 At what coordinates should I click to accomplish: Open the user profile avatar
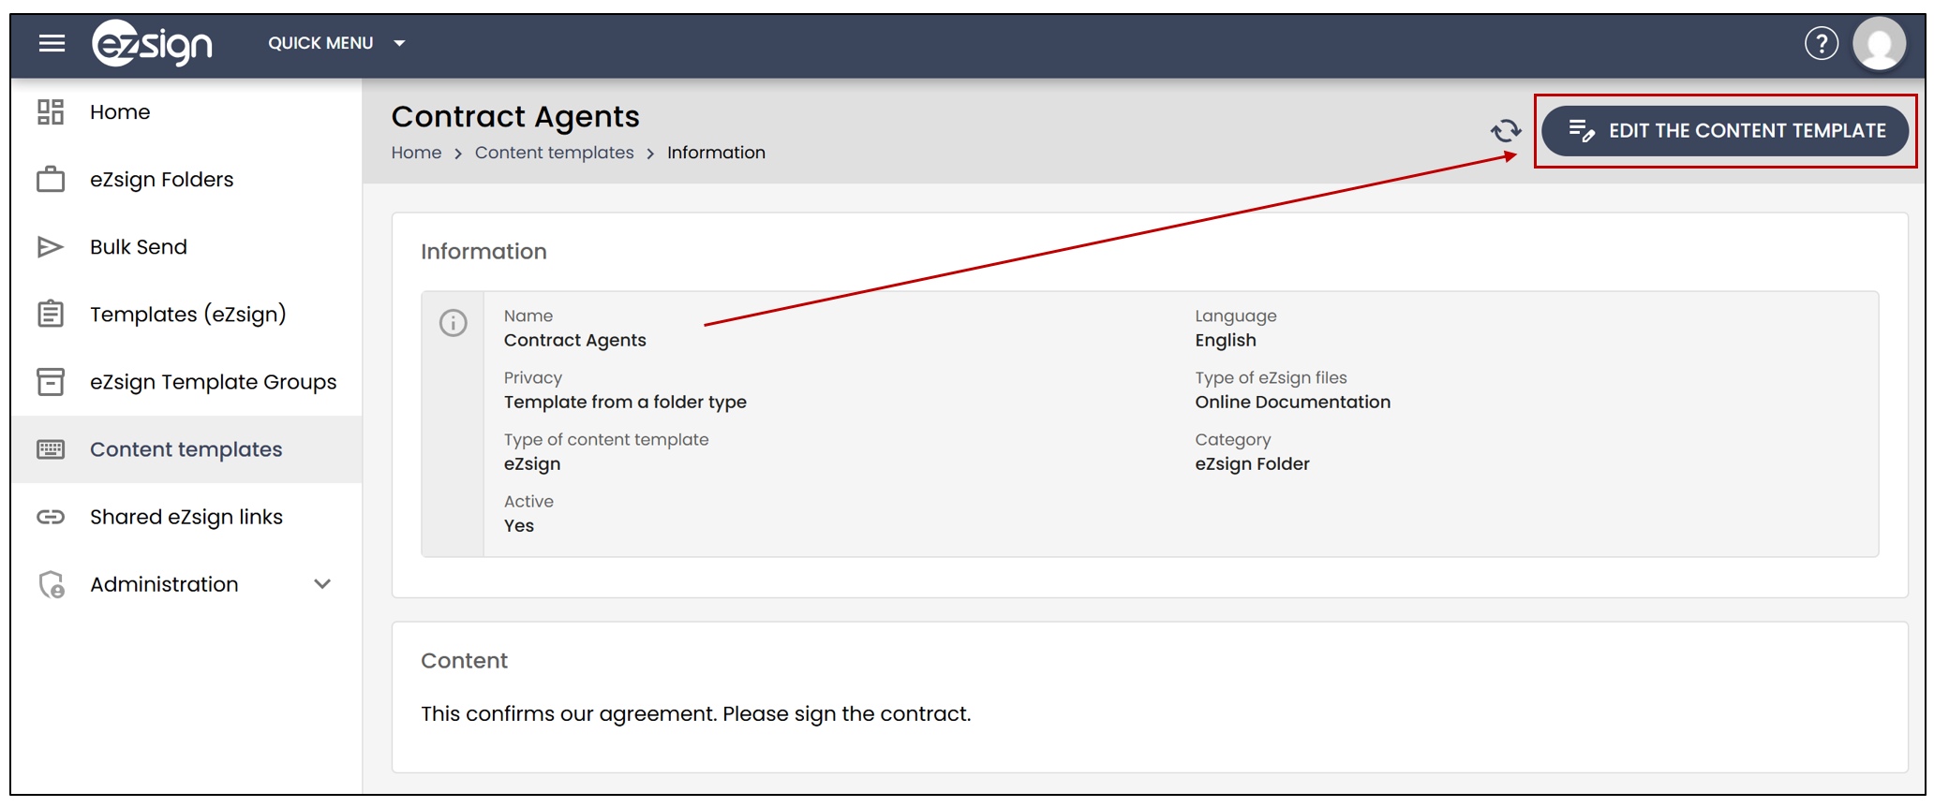1879,43
